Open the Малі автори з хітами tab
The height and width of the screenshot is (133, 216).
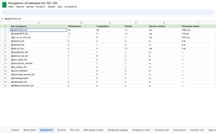pos(93,130)
